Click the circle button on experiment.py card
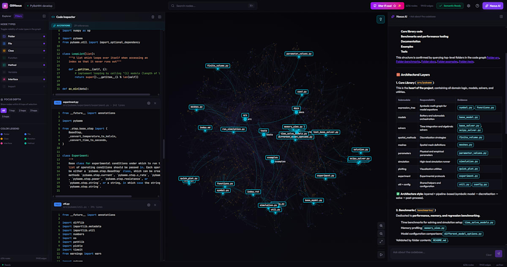The height and width of the screenshot is (267, 507). point(148,103)
